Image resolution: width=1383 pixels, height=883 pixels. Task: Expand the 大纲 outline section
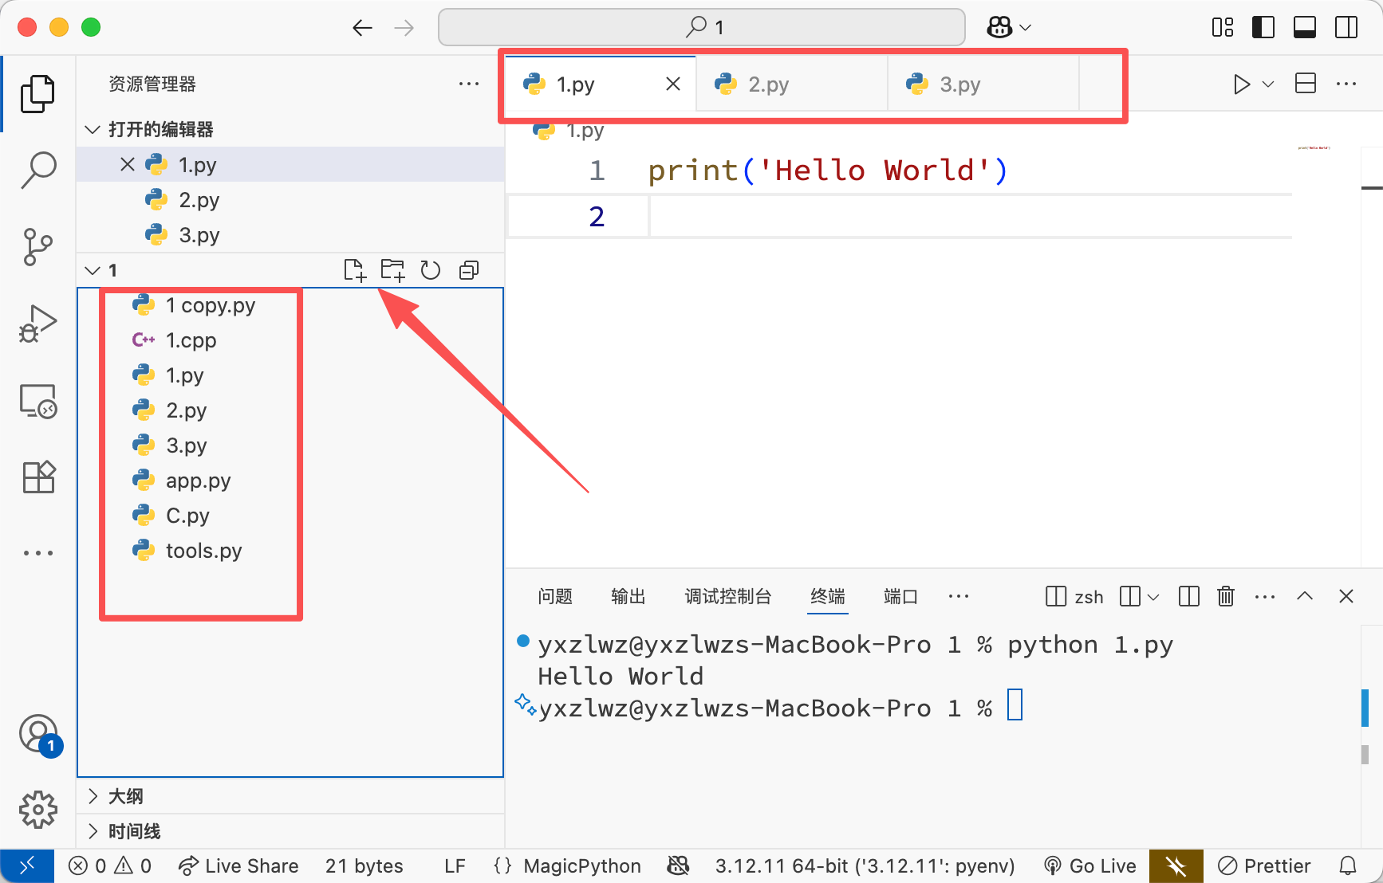[x=125, y=796]
